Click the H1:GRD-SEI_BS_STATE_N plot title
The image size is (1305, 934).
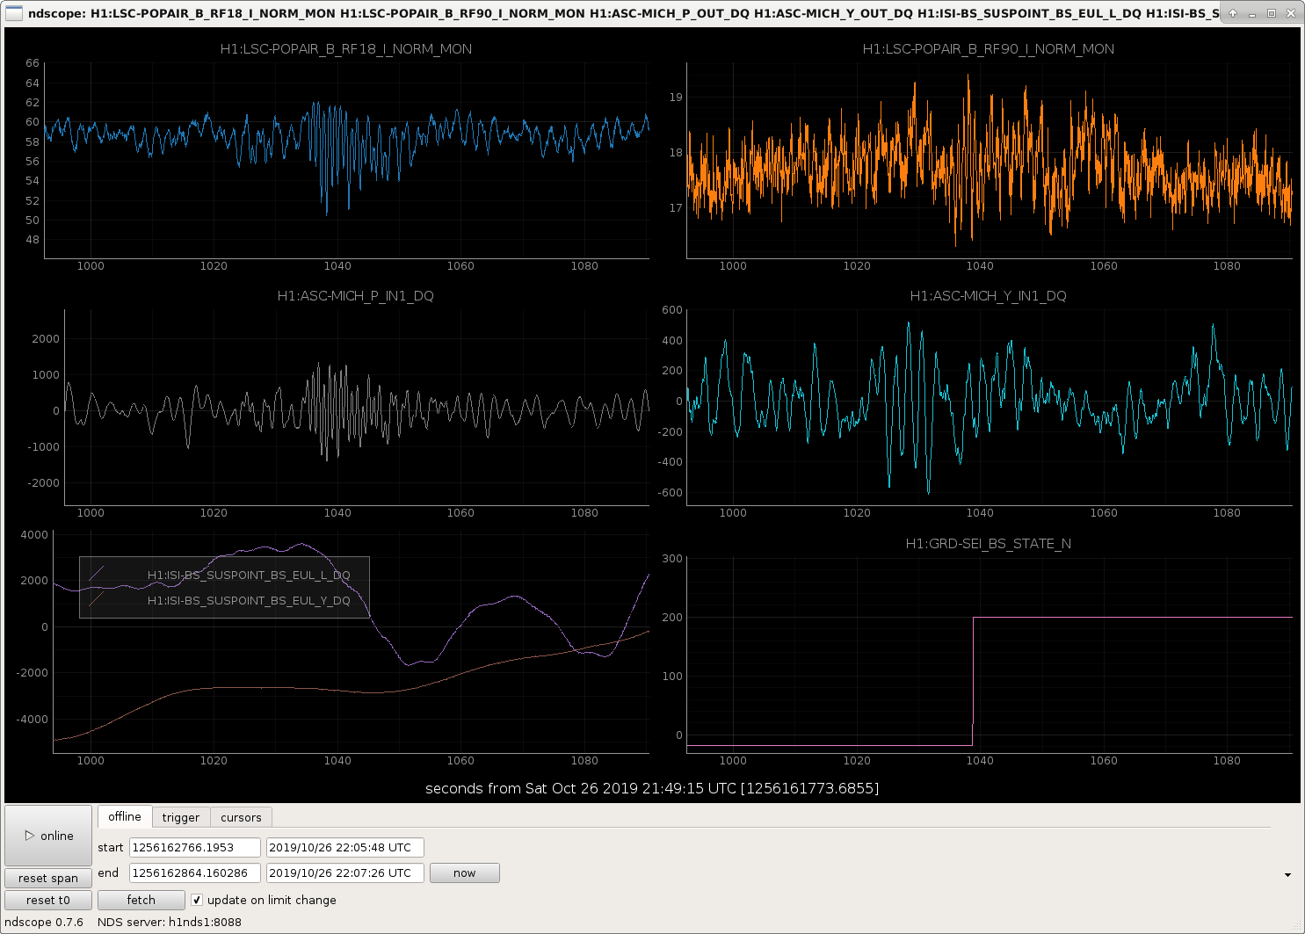(x=988, y=544)
